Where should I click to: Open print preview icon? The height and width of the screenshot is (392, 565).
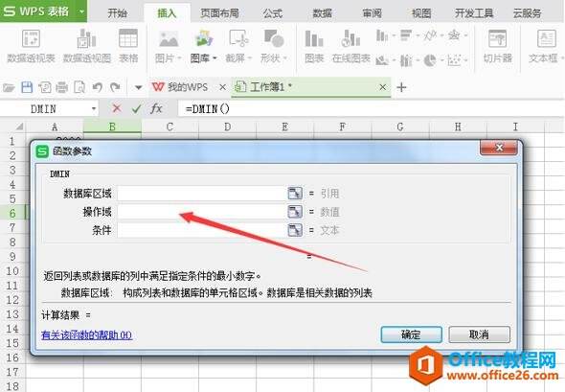point(79,87)
